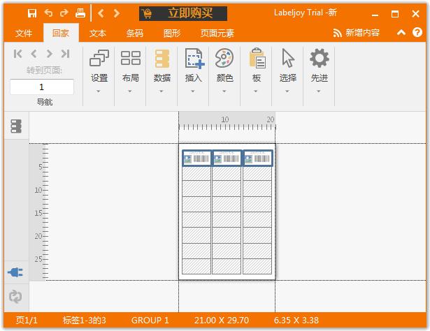Toggle the plug connection icon on left sidebar

pyautogui.click(x=15, y=272)
